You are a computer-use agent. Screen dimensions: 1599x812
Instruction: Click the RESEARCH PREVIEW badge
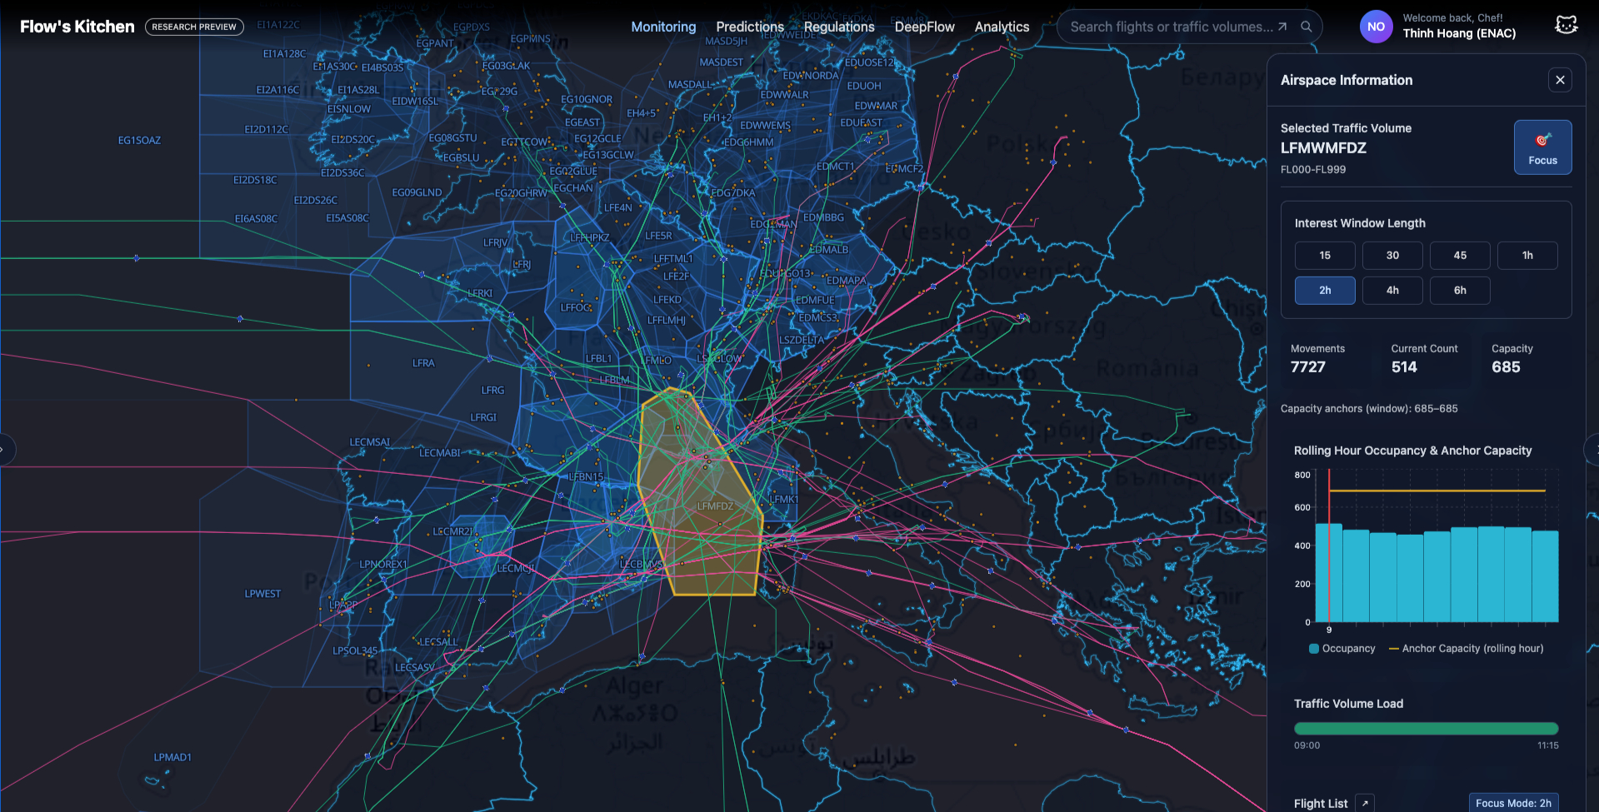point(194,27)
